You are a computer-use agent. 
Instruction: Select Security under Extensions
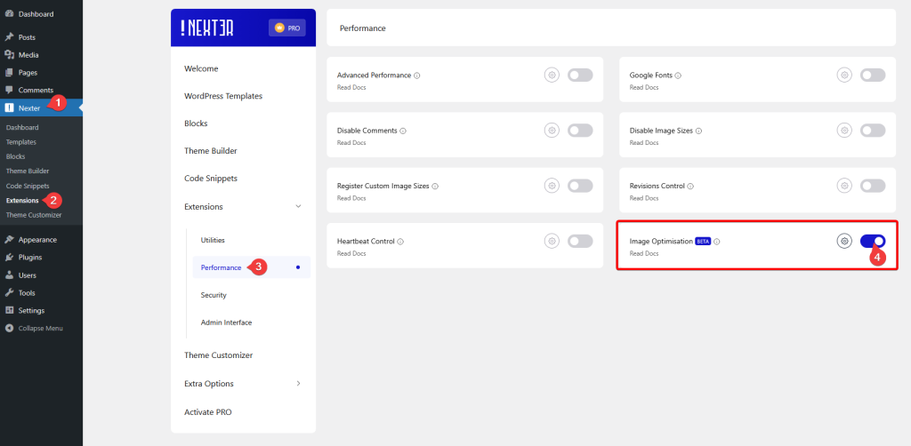tap(214, 295)
